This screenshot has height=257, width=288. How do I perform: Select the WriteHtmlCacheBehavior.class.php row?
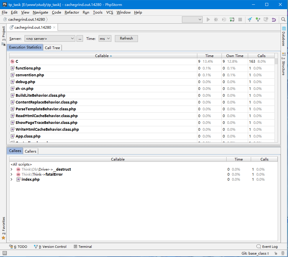[x=142, y=130]
